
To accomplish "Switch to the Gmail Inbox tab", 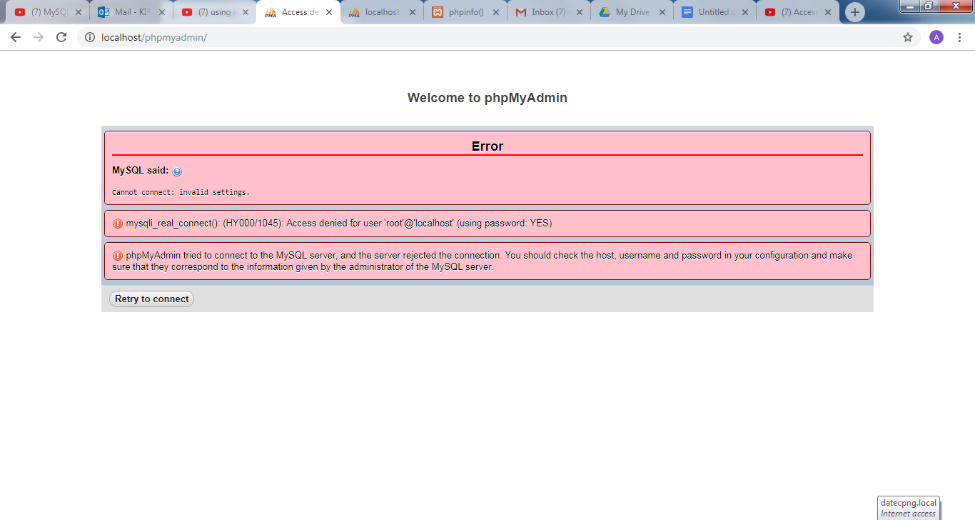I will (x=548, y=12).
